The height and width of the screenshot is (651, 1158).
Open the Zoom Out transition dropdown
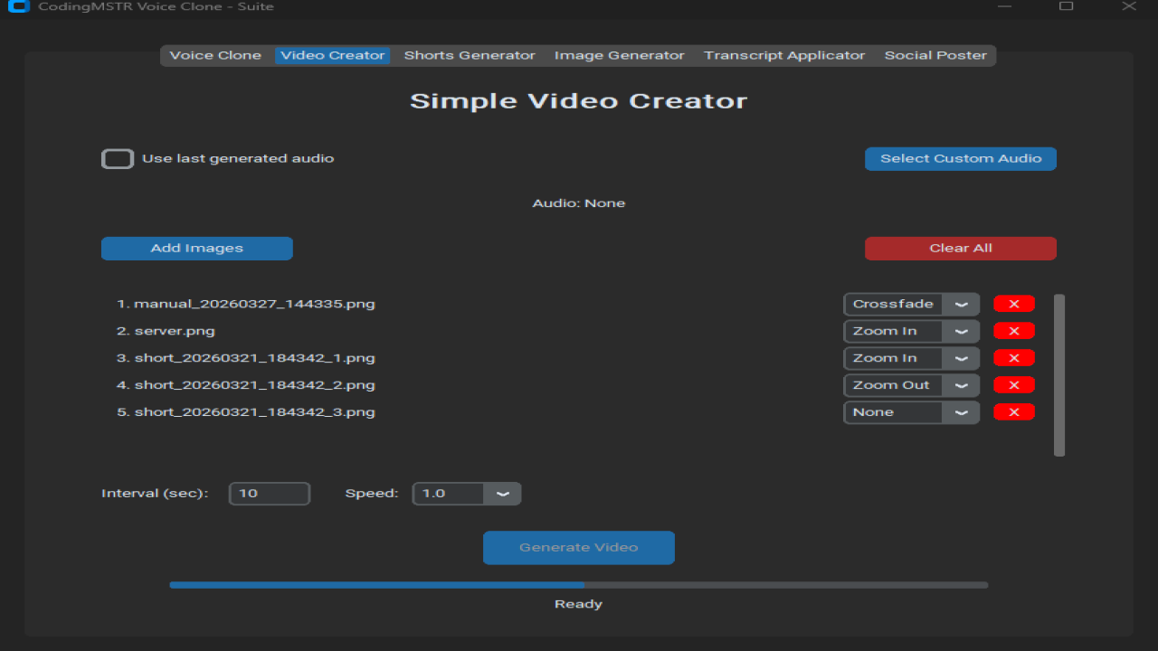pyautogui.click(x=912, y=385)
